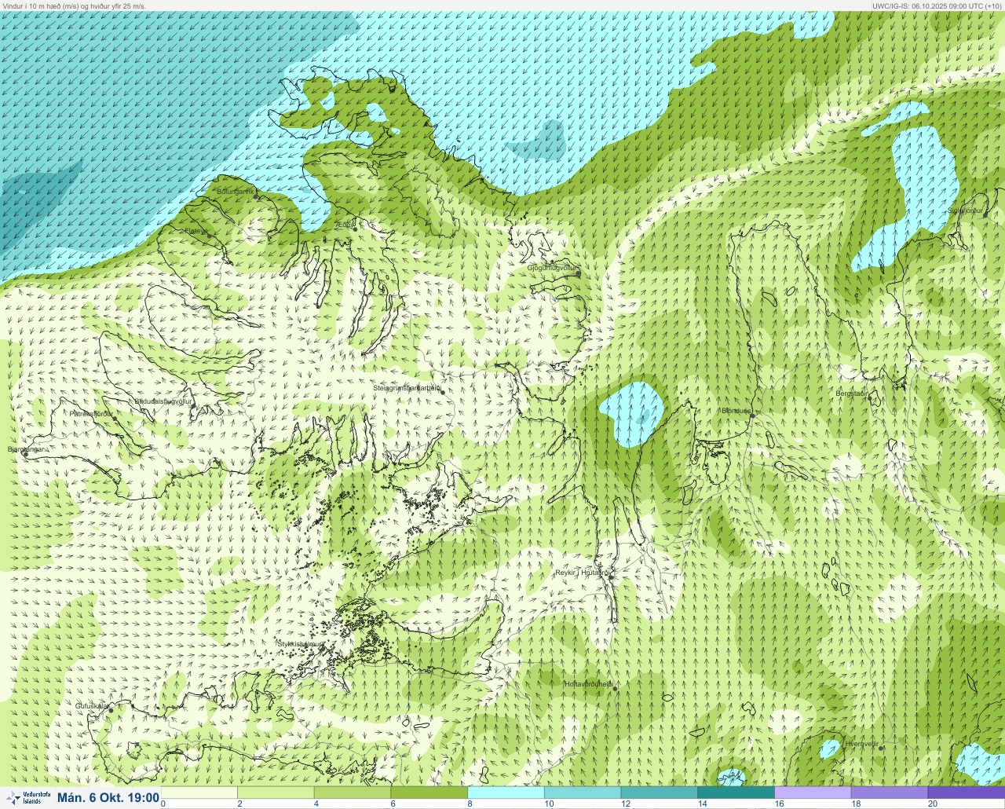Pick the 0–2 m/s legend color

click(199, 793)
